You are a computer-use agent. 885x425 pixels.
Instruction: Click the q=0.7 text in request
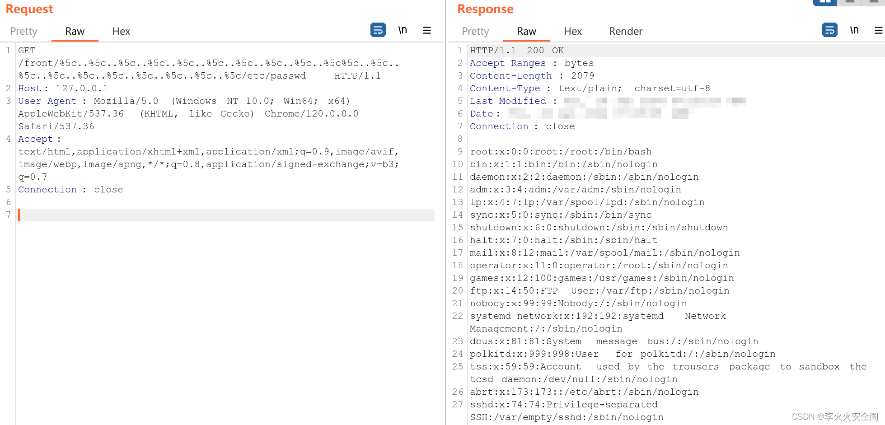[x=33, y=177]
